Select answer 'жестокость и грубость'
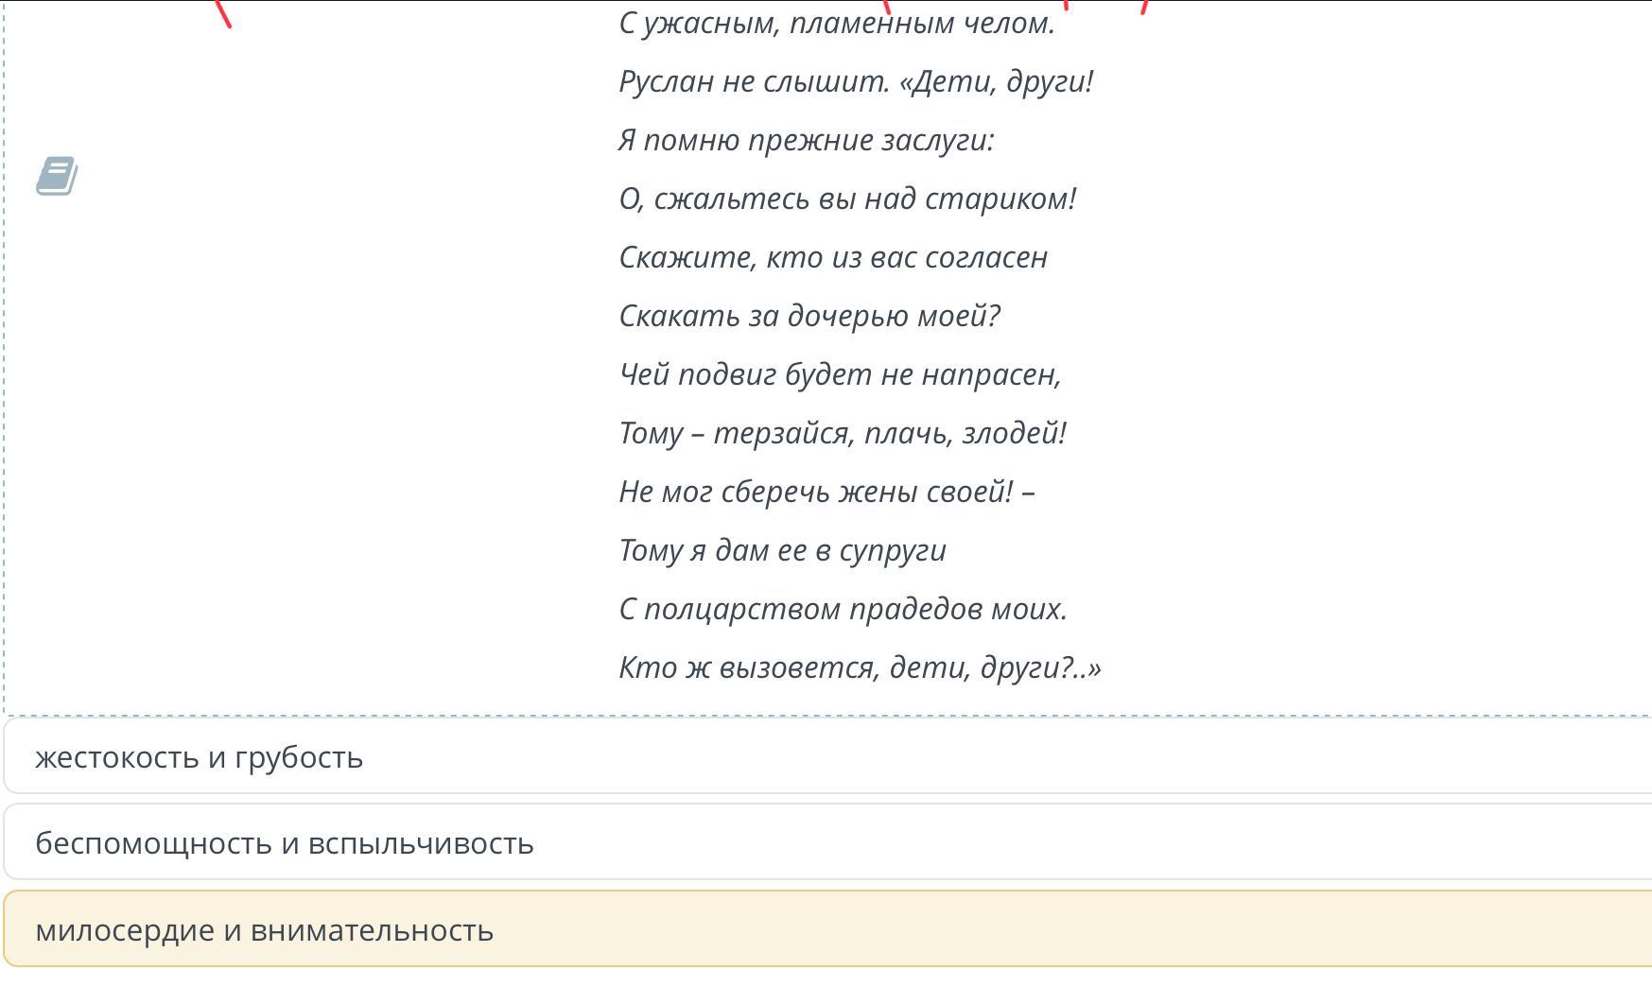This screenshot has height=987, width=1652. 199,757
